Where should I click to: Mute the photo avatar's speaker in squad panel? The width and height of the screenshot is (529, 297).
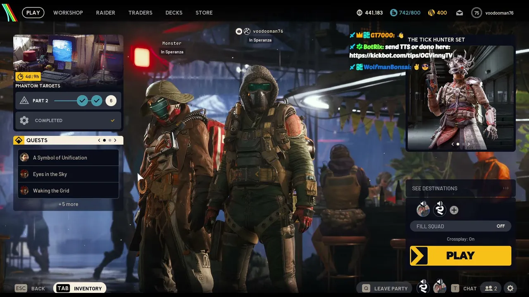(x=423, y=204)
